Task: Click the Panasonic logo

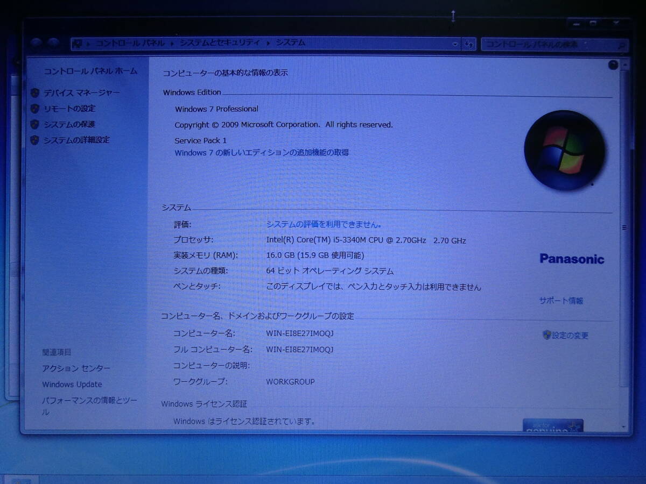Action: pos(572,259)
